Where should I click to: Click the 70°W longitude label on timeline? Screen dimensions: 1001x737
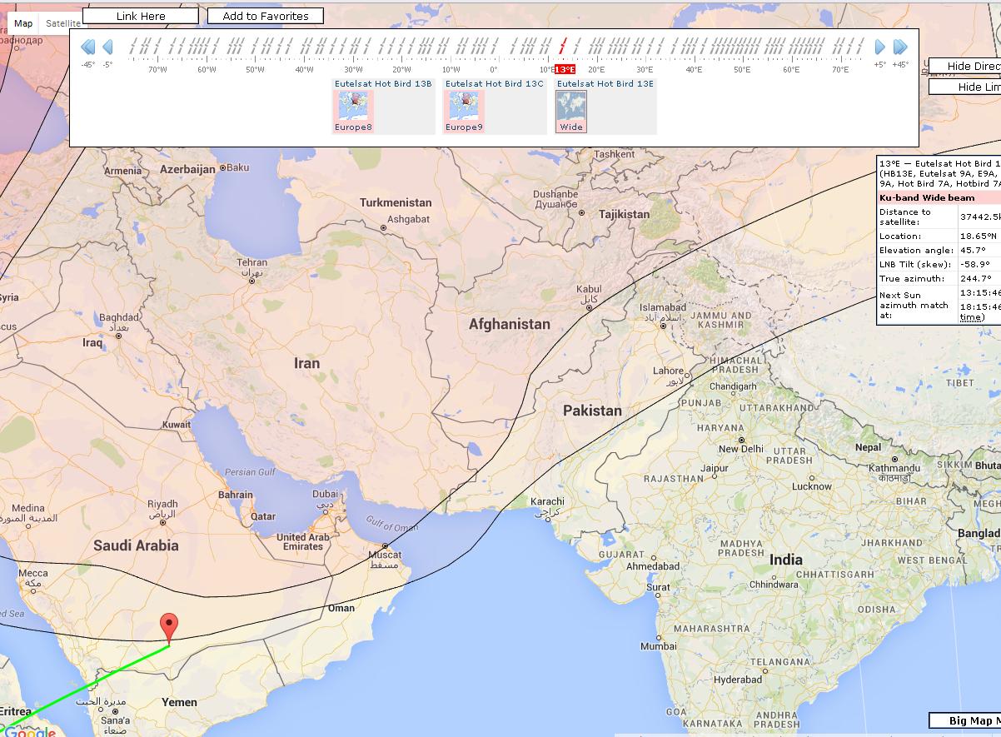[157, 70]
